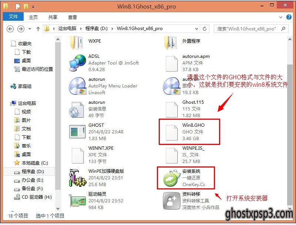This screenshot has width=296, height=225.
Task: Open the recent locations dropdown arrow
Action: point(30,29)
